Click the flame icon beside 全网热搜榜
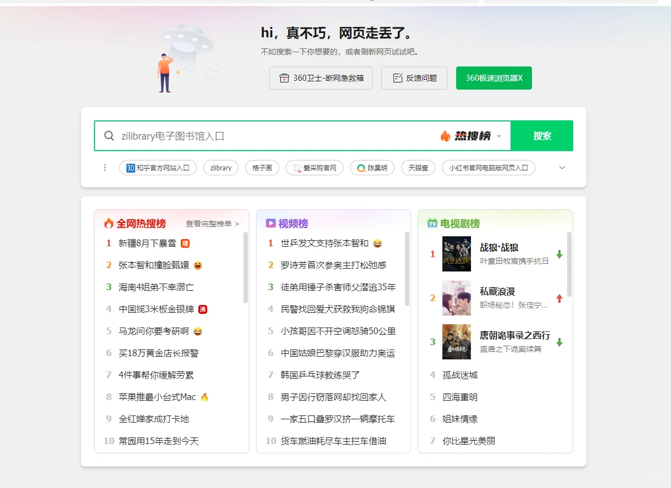 tap(109, 224)
